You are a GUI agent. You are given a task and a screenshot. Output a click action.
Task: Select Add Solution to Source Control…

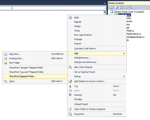pos(97,81)
